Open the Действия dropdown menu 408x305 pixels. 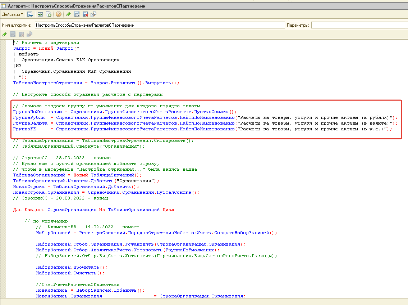(x=12, y=14)
